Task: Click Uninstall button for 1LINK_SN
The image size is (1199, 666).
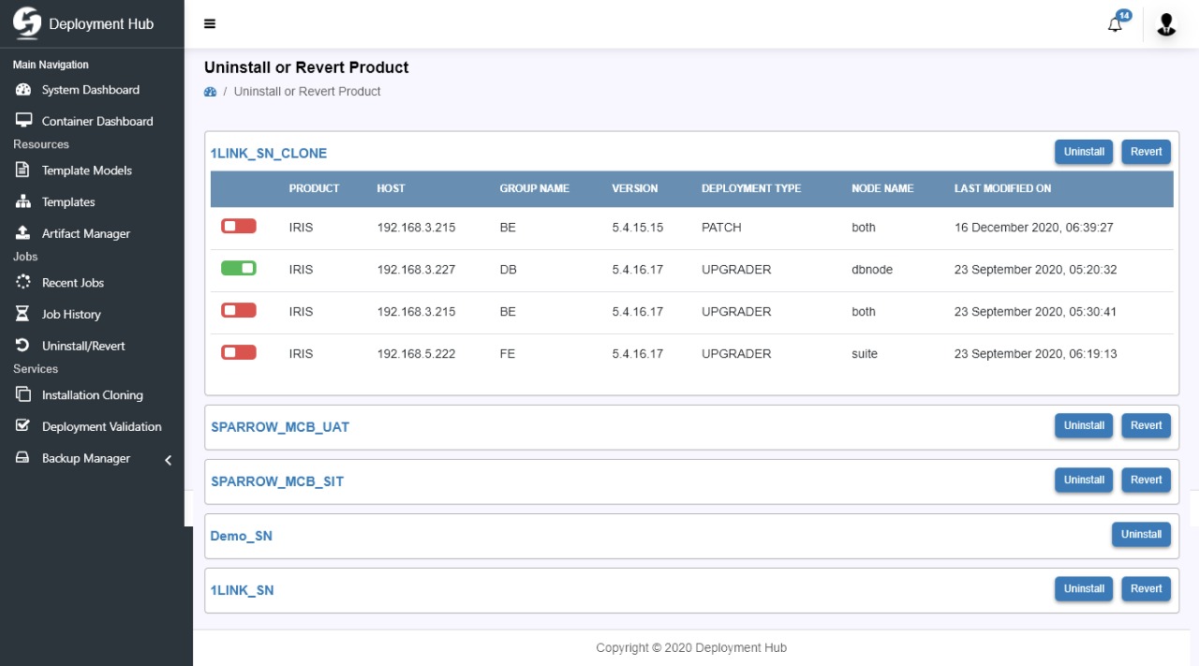Action: point(1084,588)
